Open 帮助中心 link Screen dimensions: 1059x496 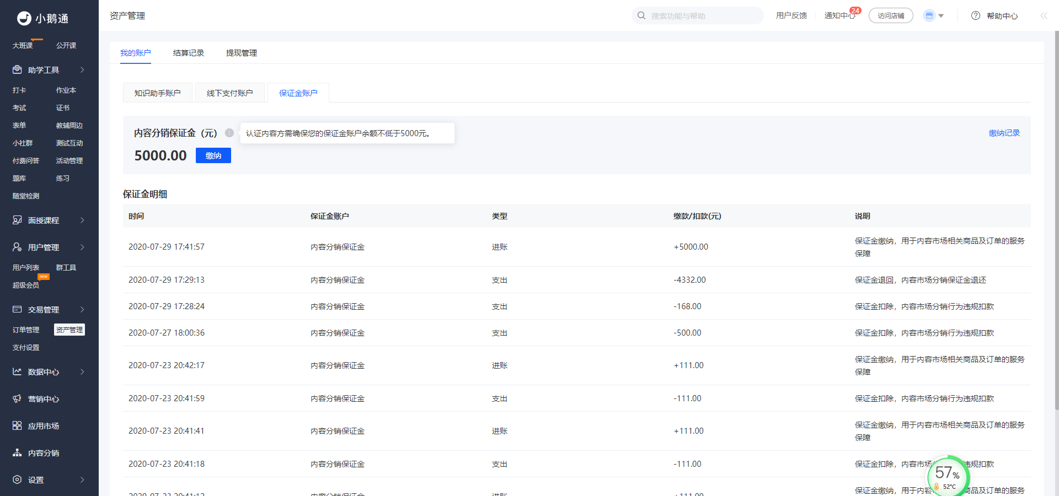(1002, 16)
